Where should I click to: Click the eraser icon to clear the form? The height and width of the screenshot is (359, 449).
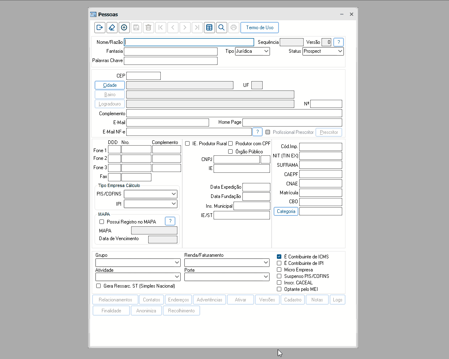(x=112, y=28)
